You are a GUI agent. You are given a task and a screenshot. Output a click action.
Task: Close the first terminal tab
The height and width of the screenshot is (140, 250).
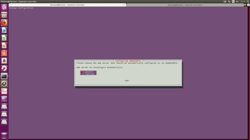click(x=124, y=5)
